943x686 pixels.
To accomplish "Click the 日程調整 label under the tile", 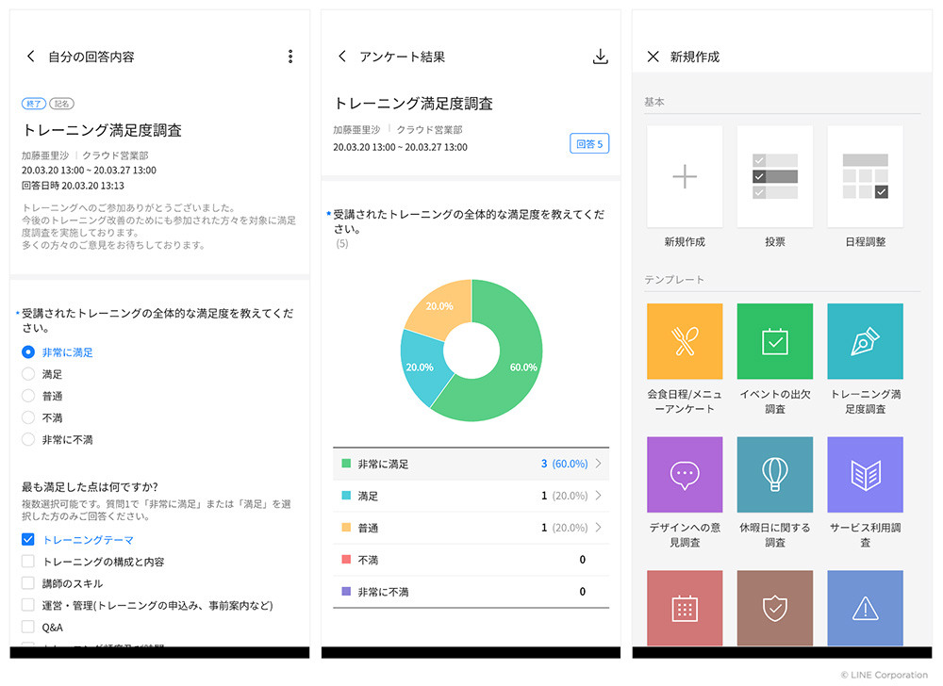I will [865, 241].
